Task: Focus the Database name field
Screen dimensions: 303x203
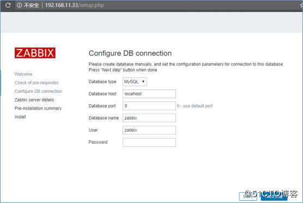Action: [x=149, y=118]
